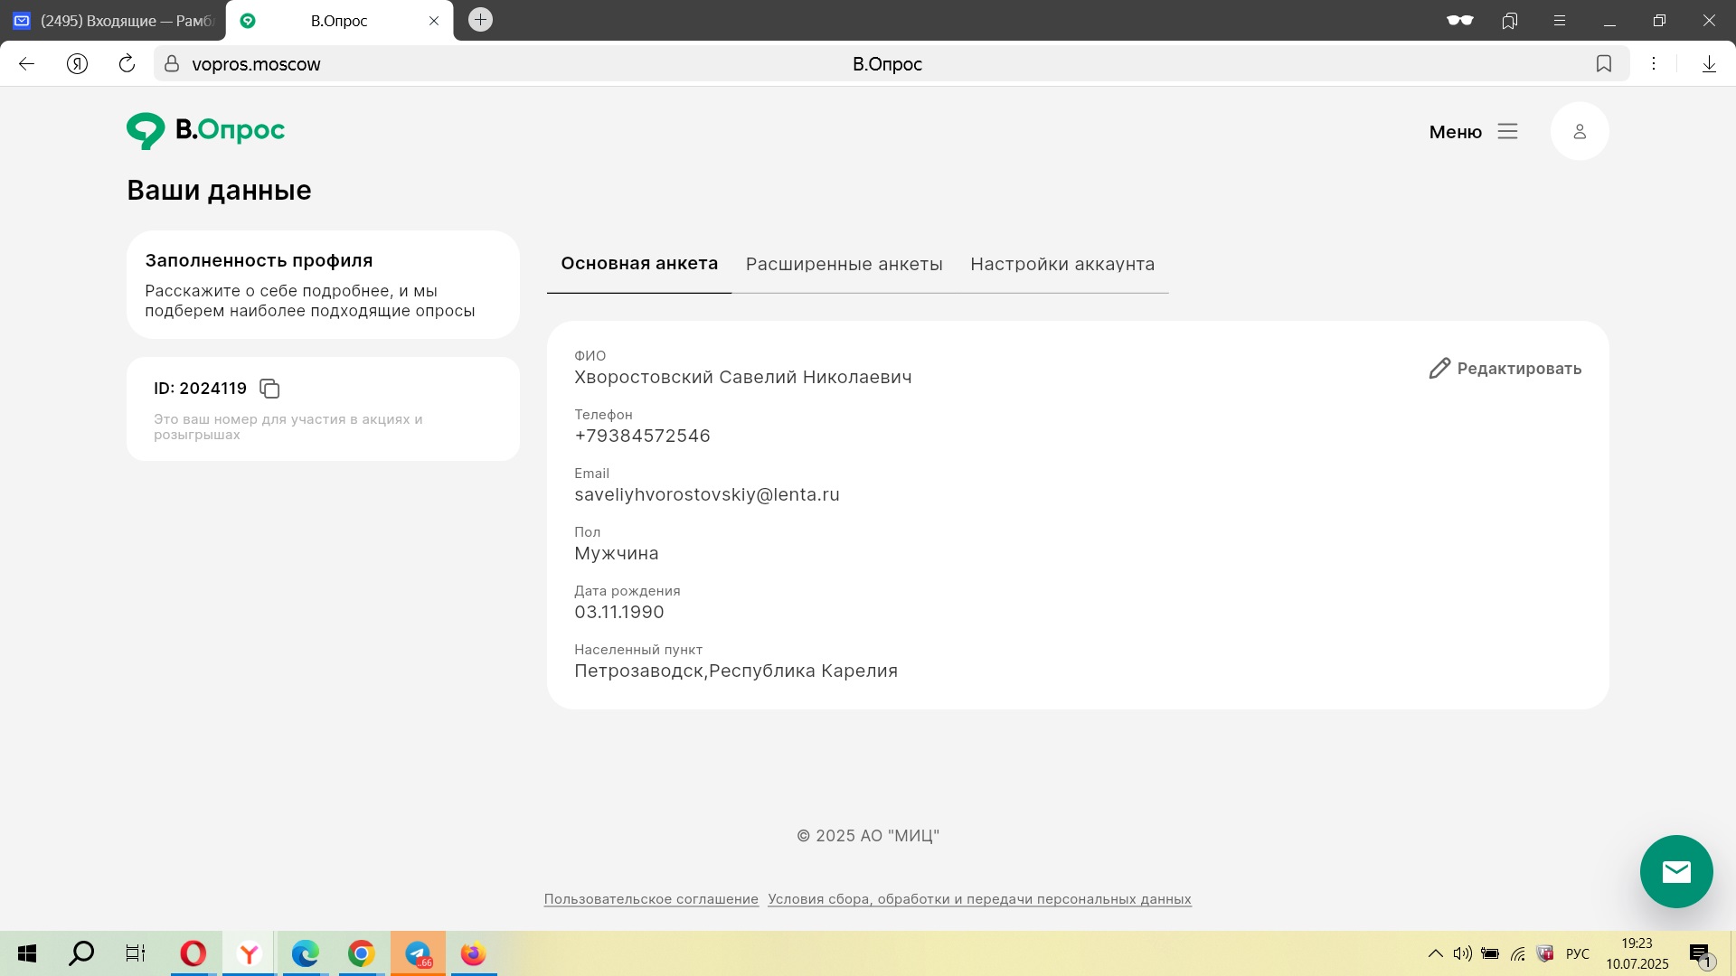The height and width of the screenshot is (976, 1736).
Task: Click the В.Опрос logo
Action: [x=205, y=131]
